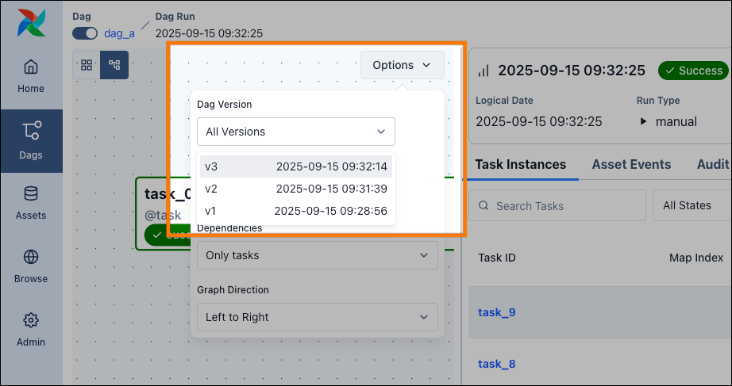Open the Admin gear icon
Screen dimensions: 732x386
(31, 330)
